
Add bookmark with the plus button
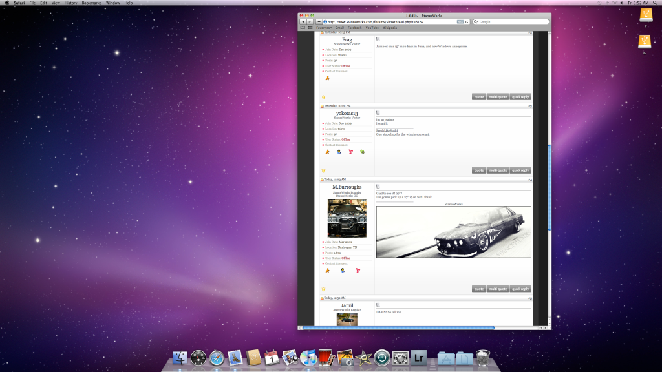click(x=319, y=21)
